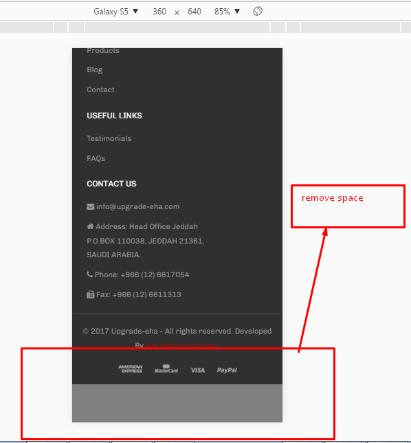Open the 85% zoom level dropdown
Viewport: 411px width, 443px height.
pyautogui.click(x=227, y=12)
